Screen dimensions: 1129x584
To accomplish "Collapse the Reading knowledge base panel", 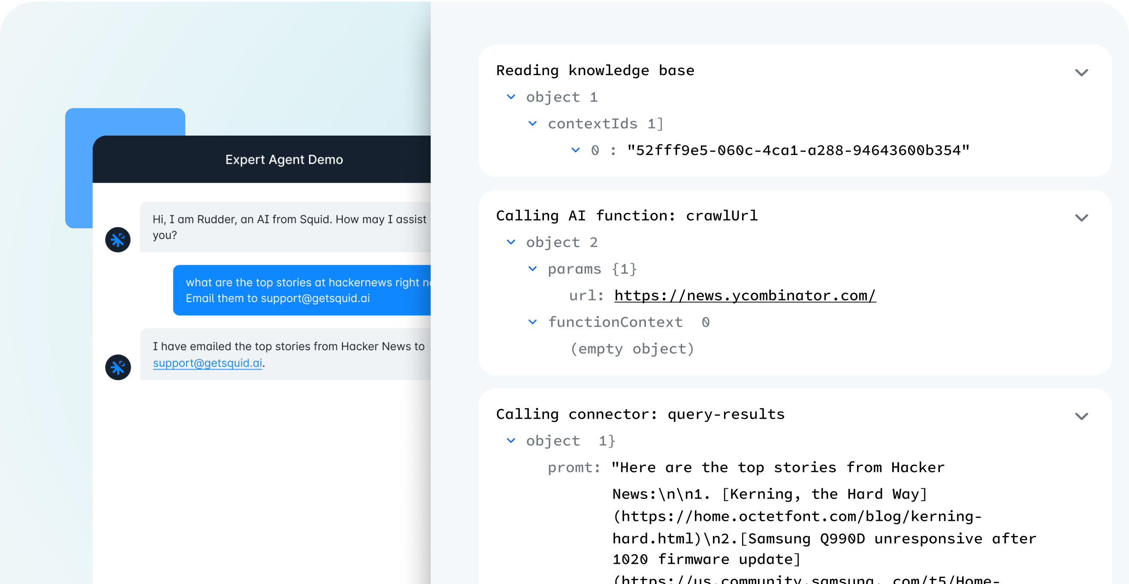I will click(x=1081, y=73).
